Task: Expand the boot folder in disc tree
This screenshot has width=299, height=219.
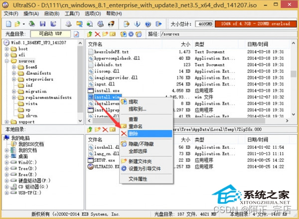Action: click(x=6, y=49)
